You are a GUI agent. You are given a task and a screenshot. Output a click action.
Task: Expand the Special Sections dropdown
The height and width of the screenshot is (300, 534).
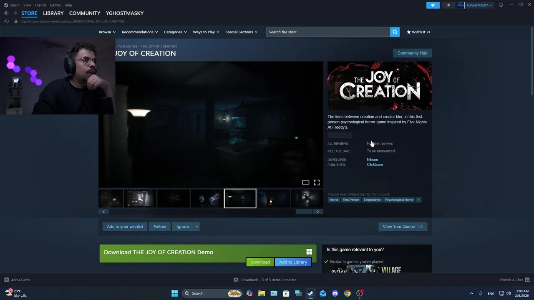pos(242,32)
